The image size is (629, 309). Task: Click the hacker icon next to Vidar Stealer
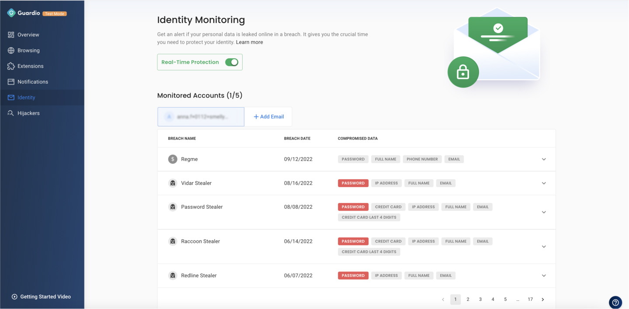(173, 183)
